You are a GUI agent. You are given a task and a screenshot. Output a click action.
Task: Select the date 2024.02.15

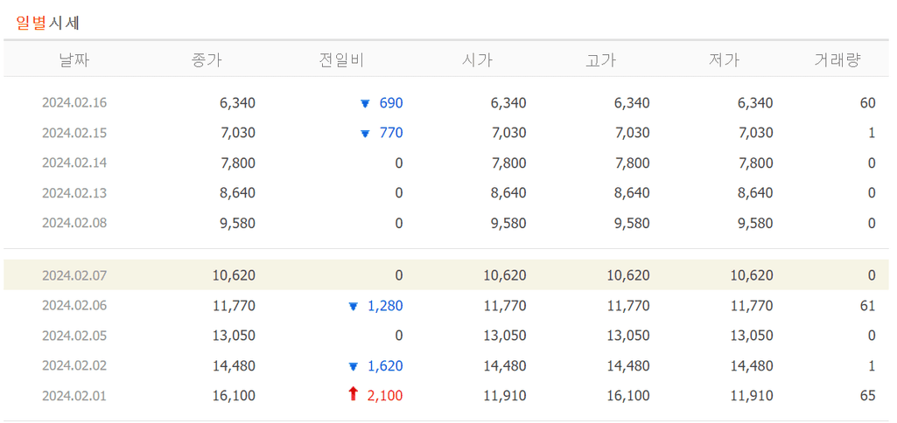(74, 133)
